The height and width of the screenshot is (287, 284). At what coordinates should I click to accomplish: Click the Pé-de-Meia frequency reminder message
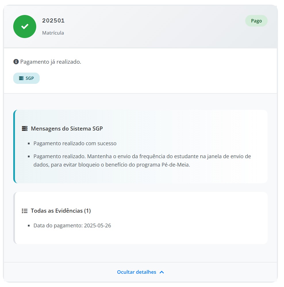(142, 161)
